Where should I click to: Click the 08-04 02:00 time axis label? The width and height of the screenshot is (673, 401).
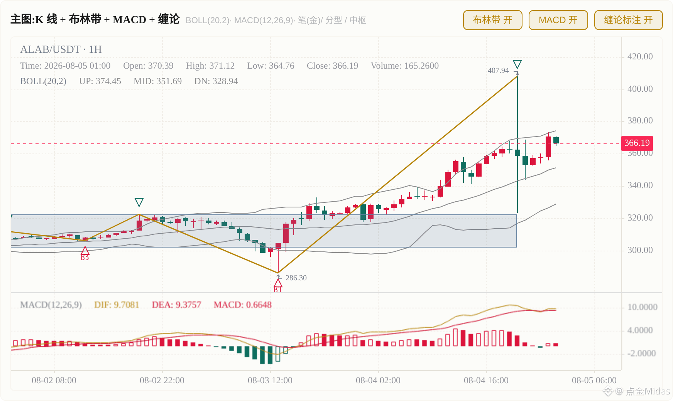point(378,381)
